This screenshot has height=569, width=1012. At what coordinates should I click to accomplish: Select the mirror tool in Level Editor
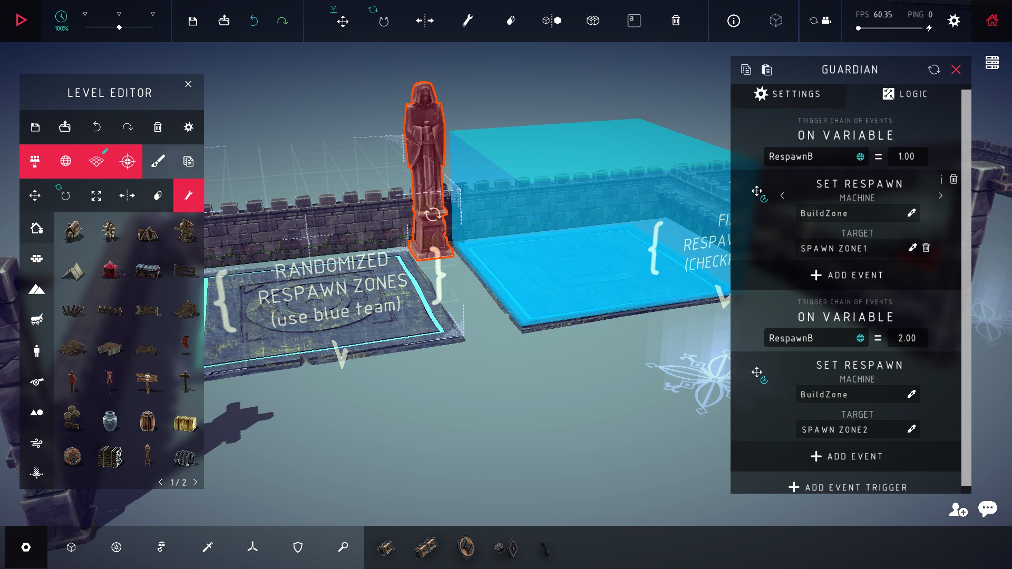point(127,195)
